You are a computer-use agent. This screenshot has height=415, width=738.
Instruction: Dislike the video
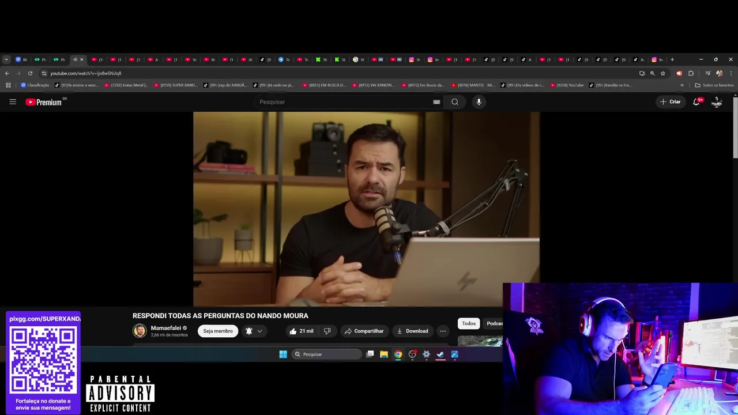point(327,331)
